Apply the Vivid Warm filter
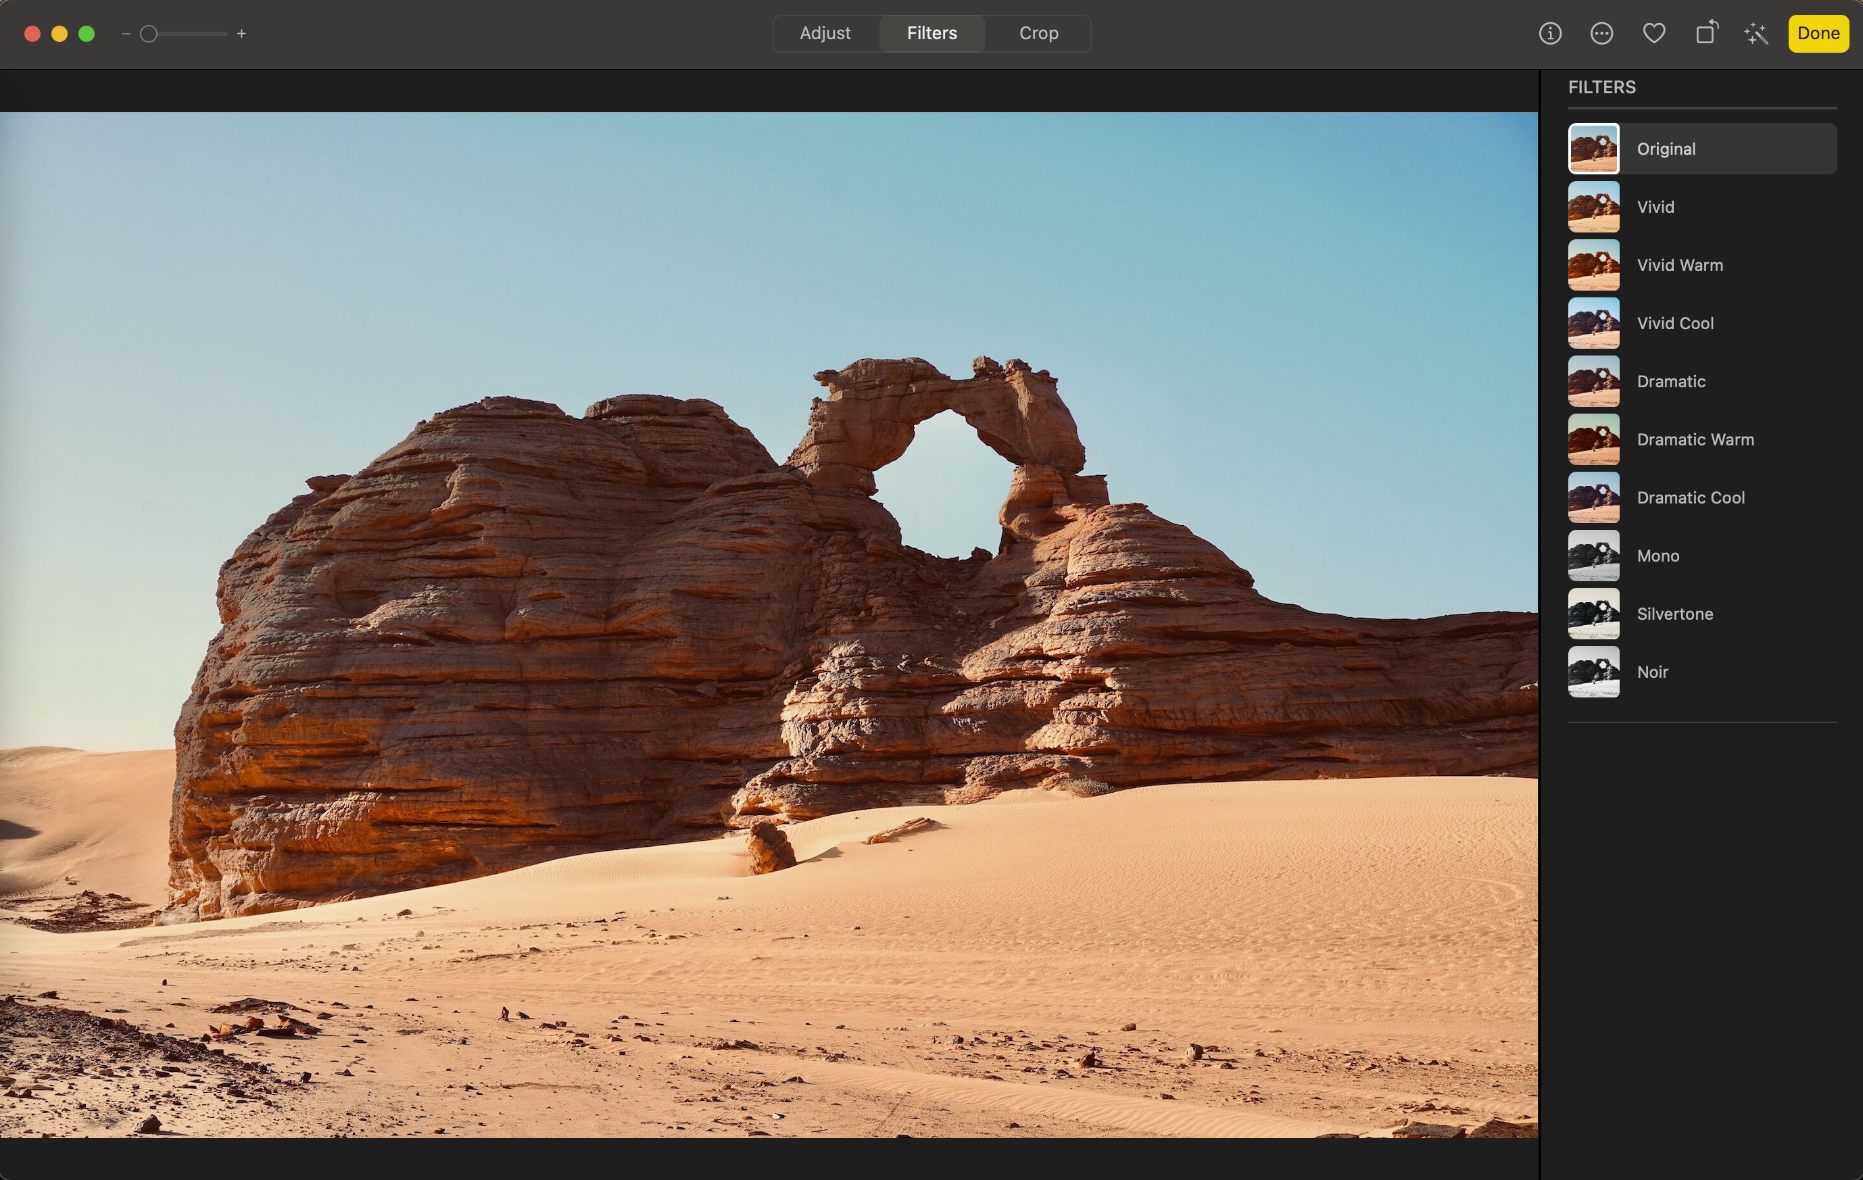 1679,265
